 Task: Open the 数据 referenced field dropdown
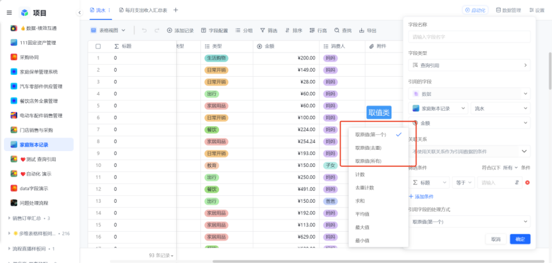click(x=469, y=94)
